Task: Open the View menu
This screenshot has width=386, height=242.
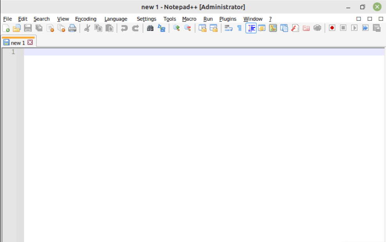Action: pos(63,19)
